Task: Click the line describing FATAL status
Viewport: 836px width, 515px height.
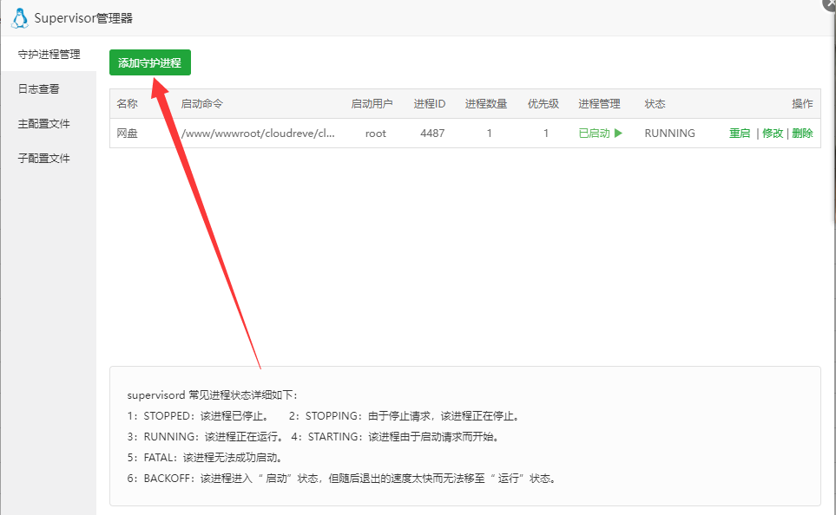Action: pyautogui.click(x=205, y=458)
